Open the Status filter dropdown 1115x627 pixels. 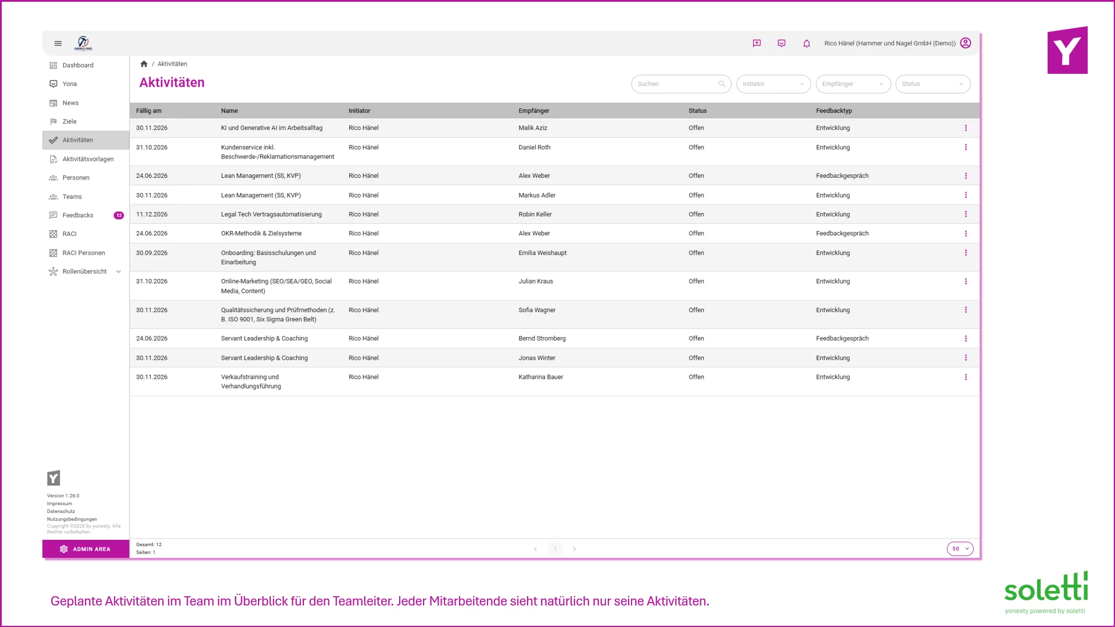click(x=933, y=84)
